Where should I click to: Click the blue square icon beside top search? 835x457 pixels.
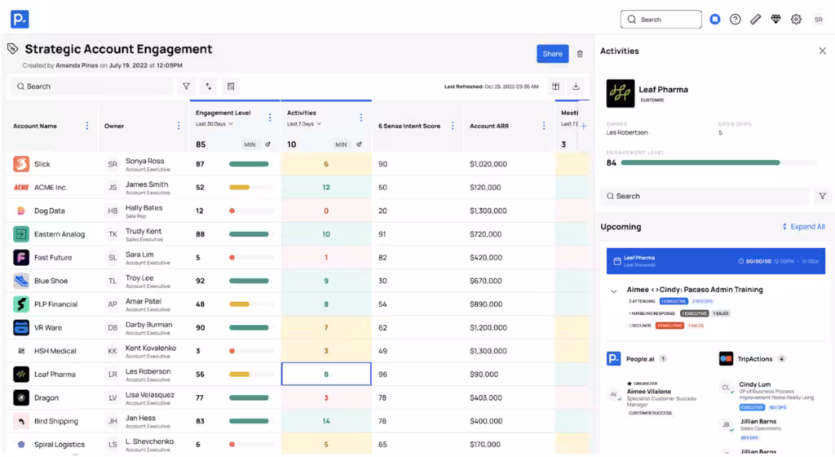[714, 19]
